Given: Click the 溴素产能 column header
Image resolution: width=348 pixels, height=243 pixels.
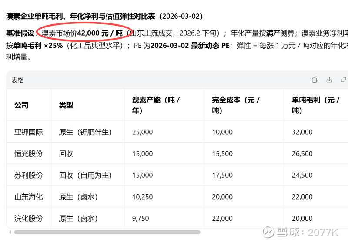Looking at the screenshot, I should tap(156, 105).
